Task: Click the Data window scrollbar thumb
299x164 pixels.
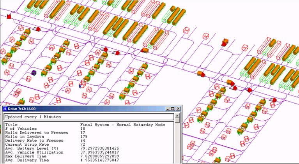Action: pos(177,121)
